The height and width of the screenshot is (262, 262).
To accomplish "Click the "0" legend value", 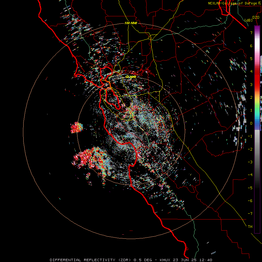I will click(x=251, y=123).
